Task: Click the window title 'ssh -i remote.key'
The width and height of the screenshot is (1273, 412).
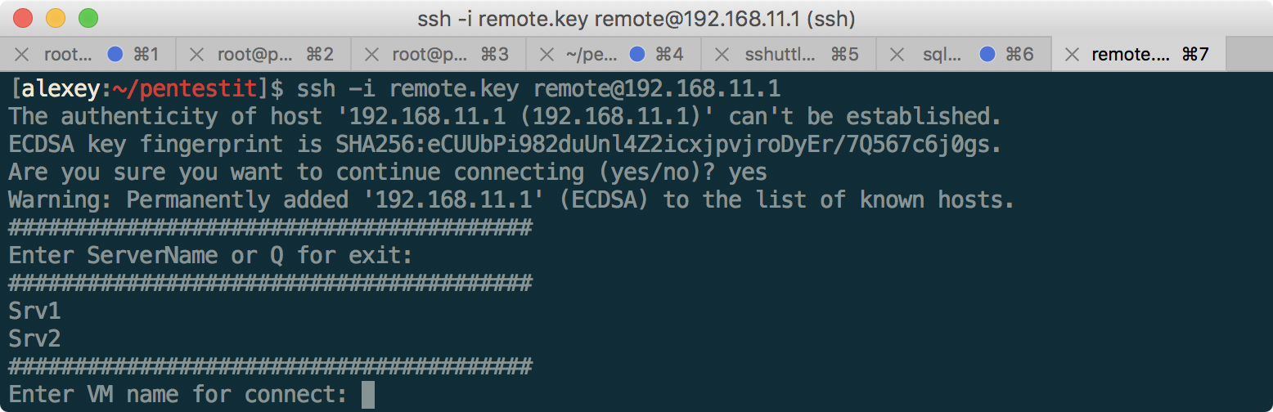Action: [x=636, y=17]
